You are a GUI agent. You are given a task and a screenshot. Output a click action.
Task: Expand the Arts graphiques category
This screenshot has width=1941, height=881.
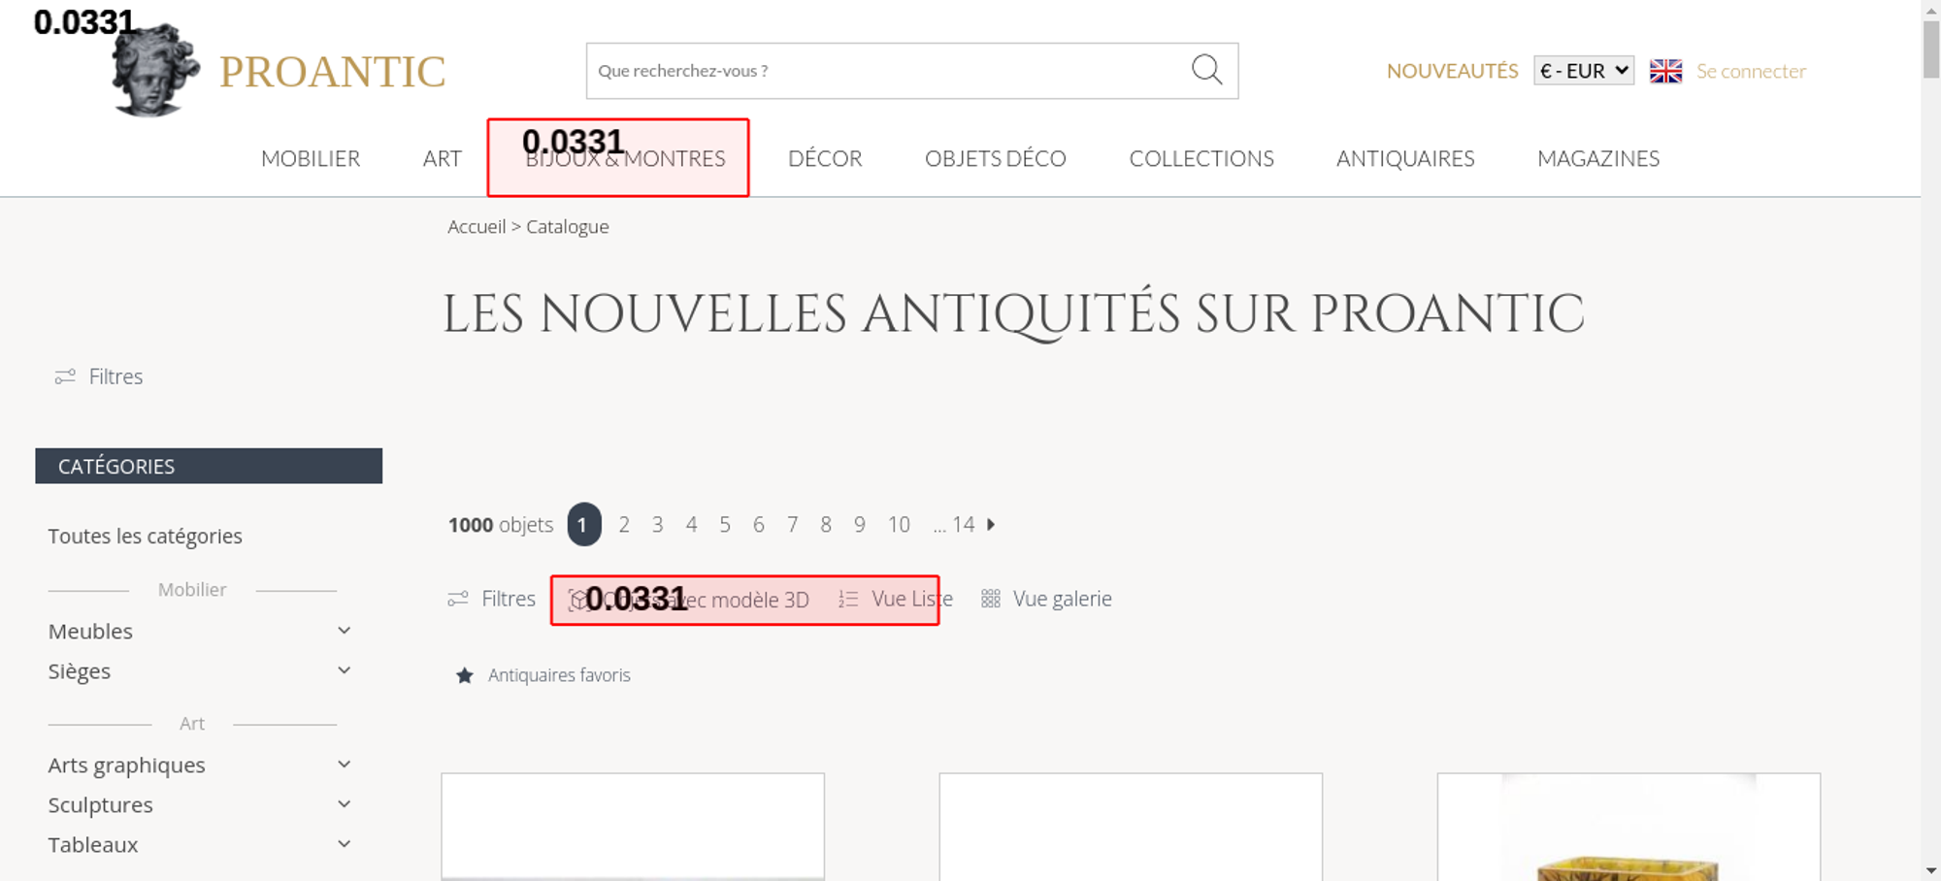[344, 765]
